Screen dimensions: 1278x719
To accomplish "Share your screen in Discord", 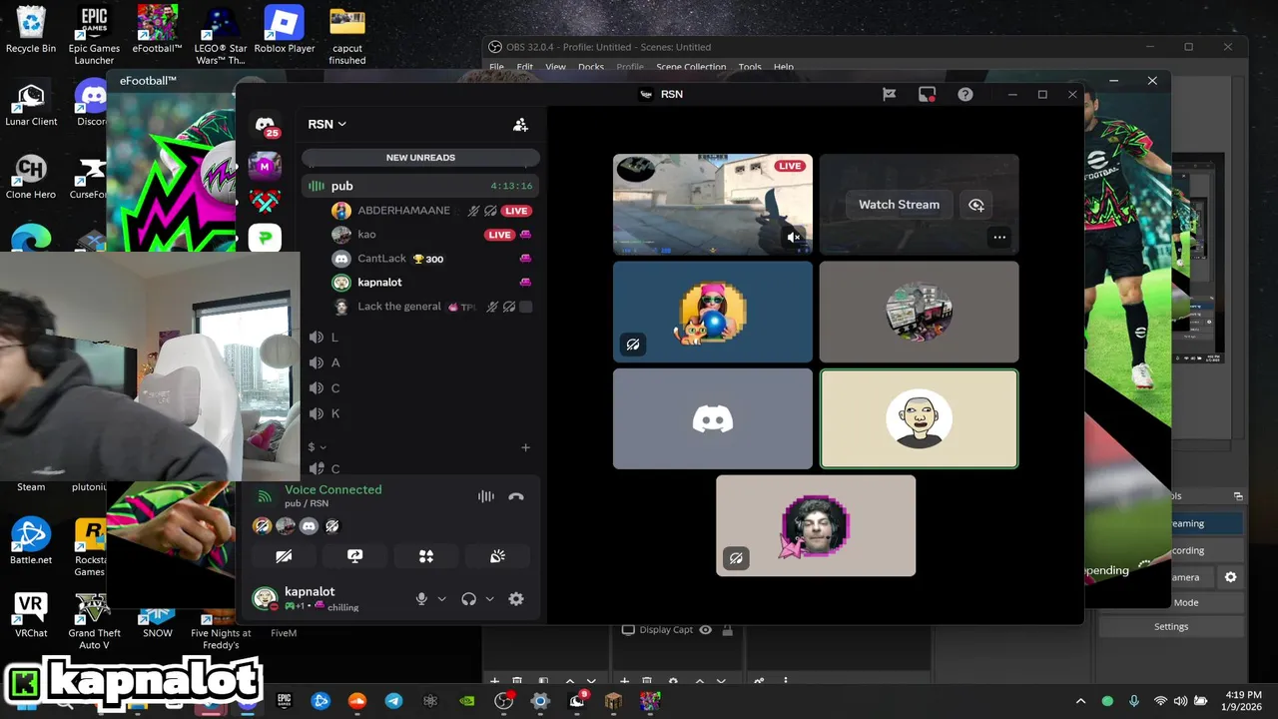I will [354, 556].
